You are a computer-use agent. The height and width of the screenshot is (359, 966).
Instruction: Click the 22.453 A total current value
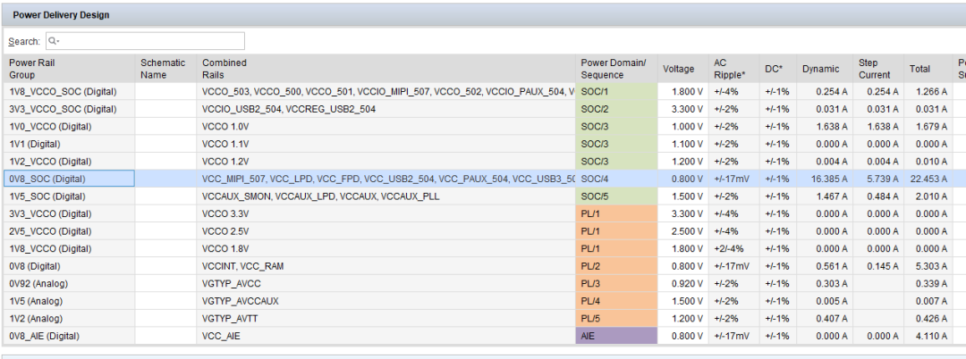(x=928, y=179)
